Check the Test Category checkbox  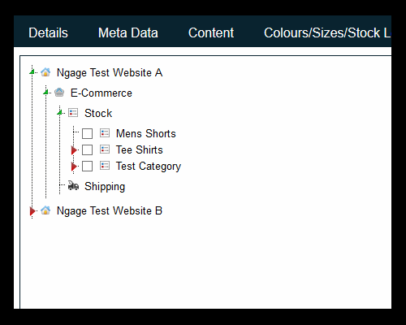[87, 166]
